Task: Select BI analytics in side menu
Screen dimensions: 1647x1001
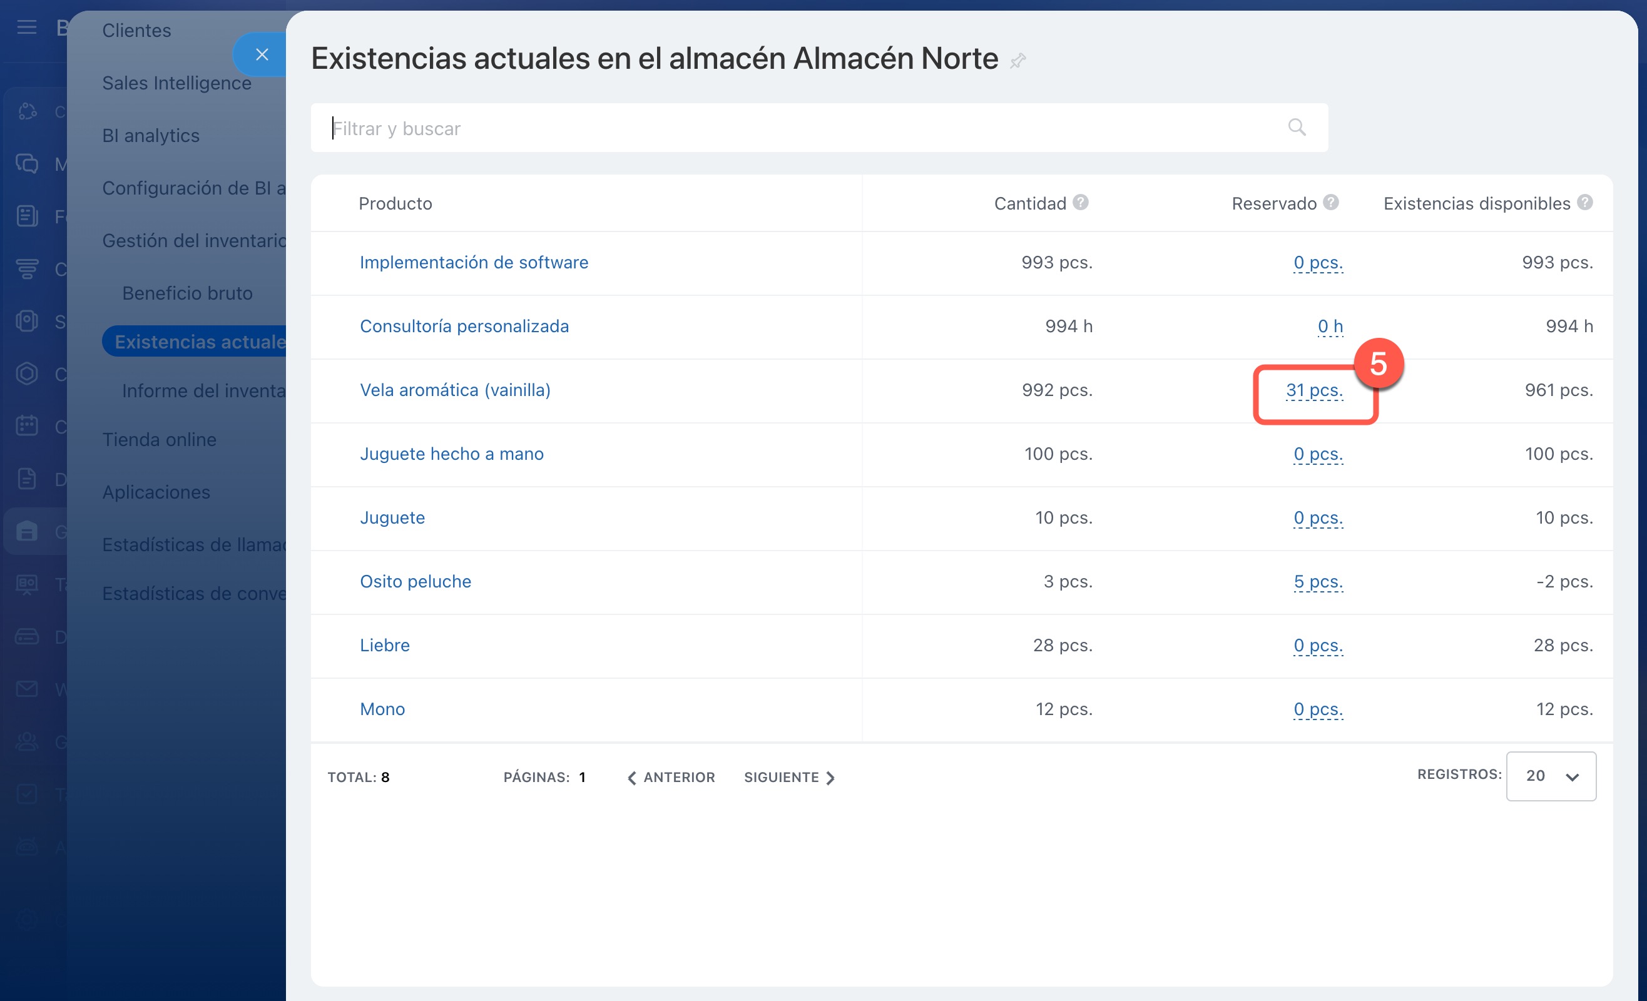Action: [150, 136]
